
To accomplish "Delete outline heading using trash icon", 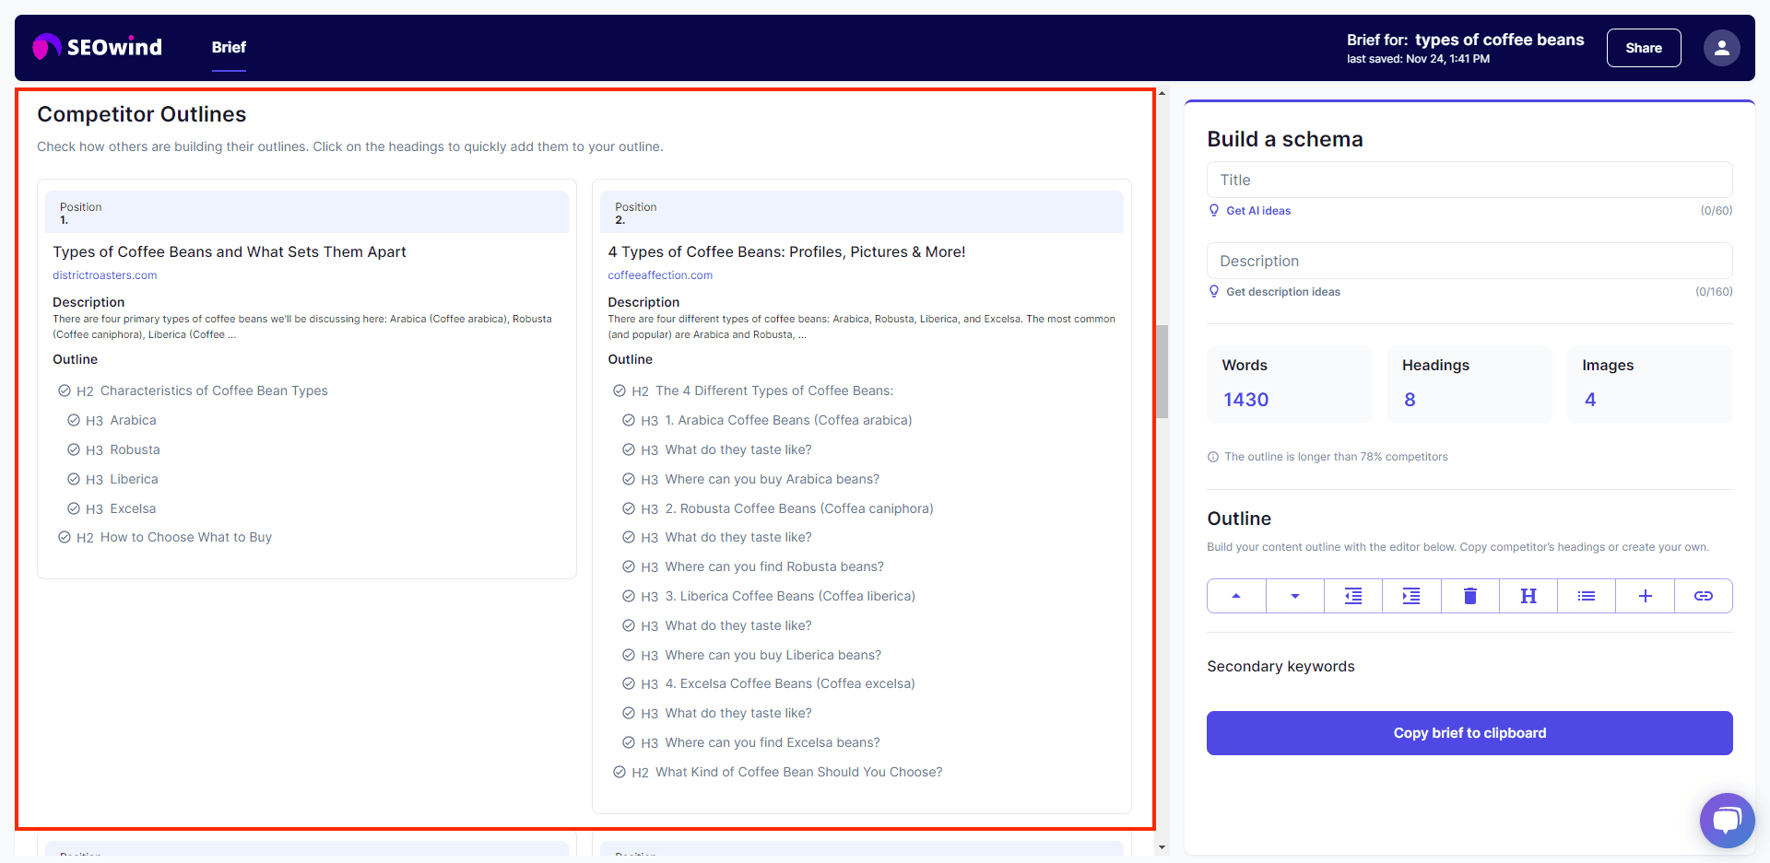I will pos(1469,596).
